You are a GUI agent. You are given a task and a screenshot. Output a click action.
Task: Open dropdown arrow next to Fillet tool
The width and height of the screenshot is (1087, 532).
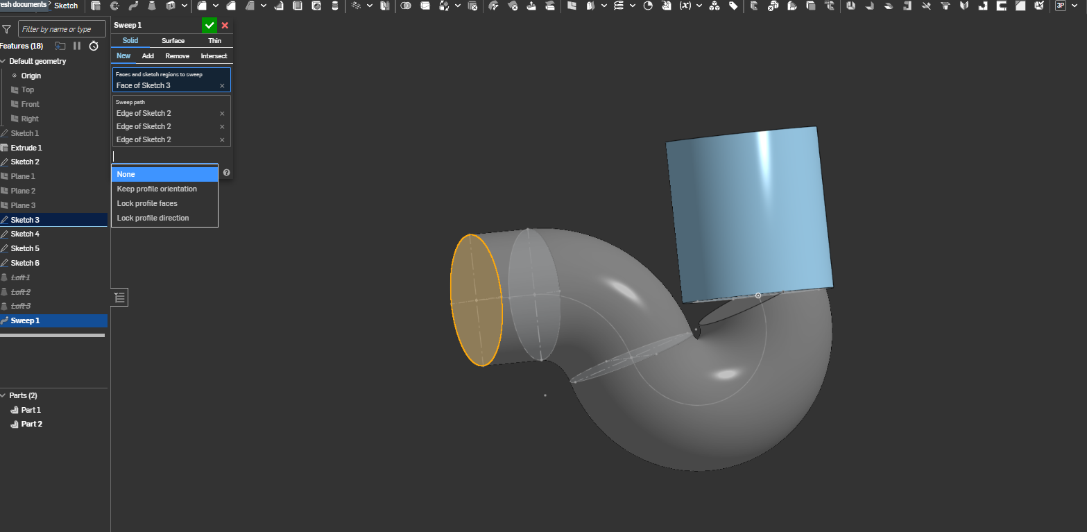point(216,6)
